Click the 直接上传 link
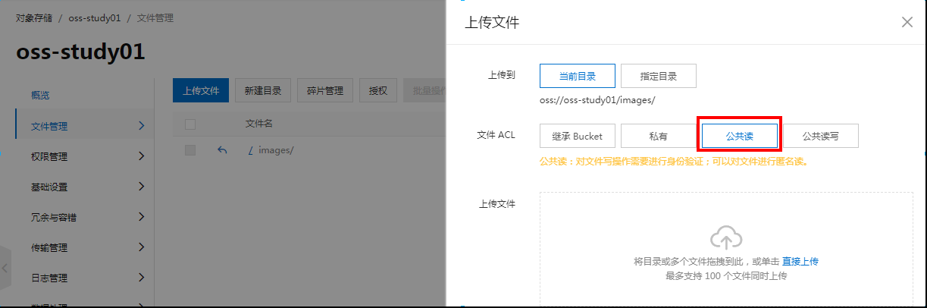927x308 pixels. coord(800,262)
